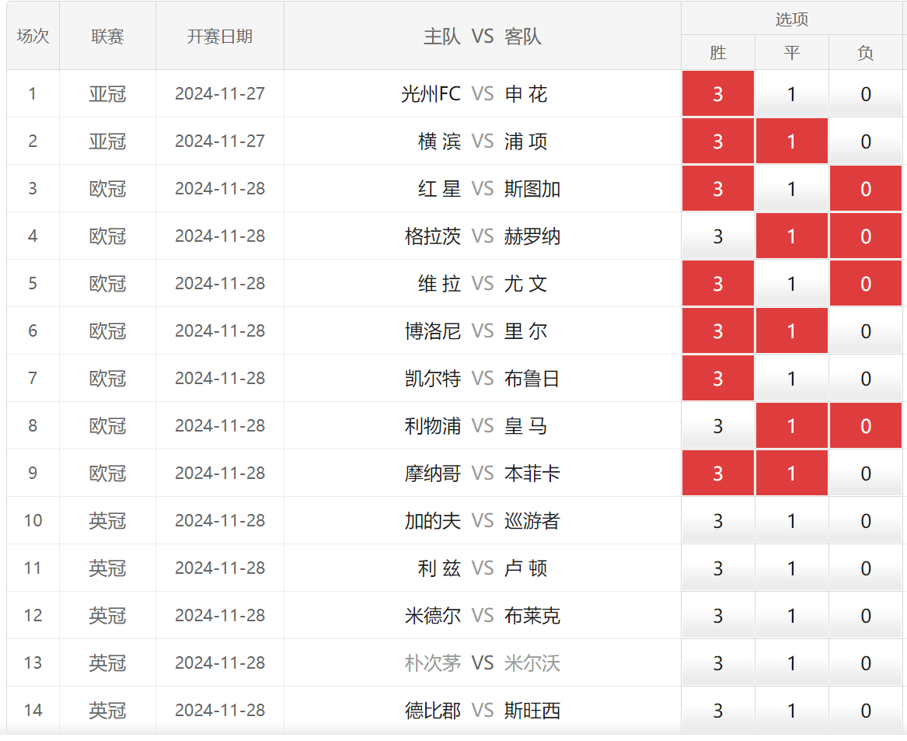The height and width of the screenshot is (741, 907).
Task: Click the 利物浦 VS 皇马 match text
Action: [x=476, y=426]
